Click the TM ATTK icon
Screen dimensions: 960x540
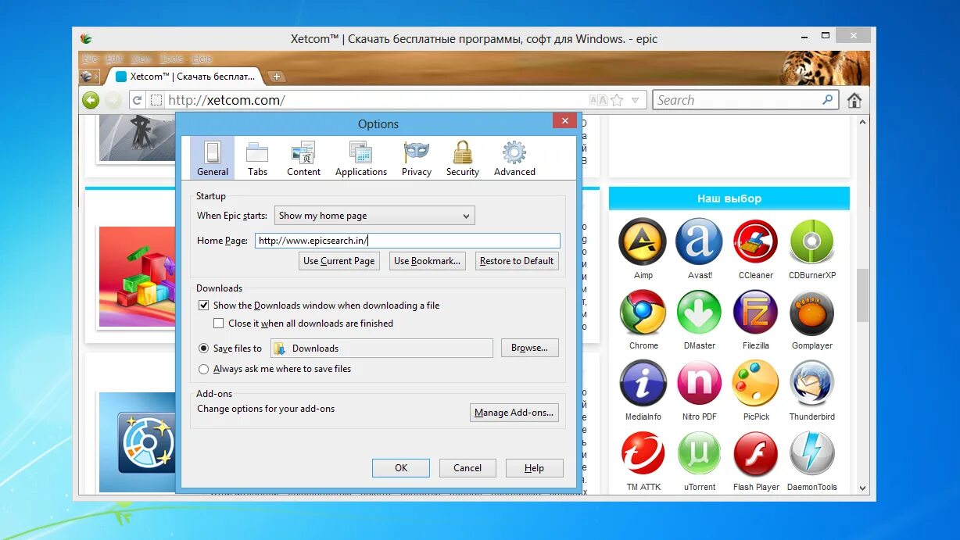coord(643,453)
